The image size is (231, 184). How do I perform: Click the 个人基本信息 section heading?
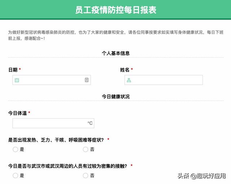click(115, 53)
